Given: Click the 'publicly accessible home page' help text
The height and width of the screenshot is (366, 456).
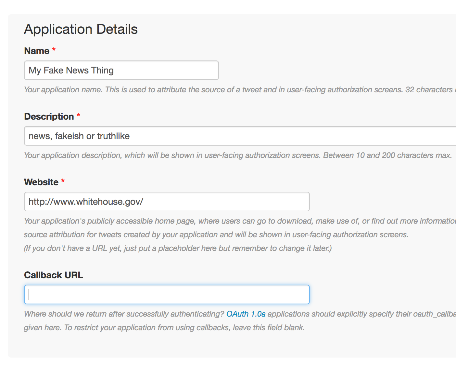Looking at the screenshot, I should 240,221.
